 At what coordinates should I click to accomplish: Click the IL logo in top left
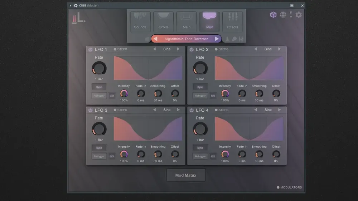tap(78, 18)
